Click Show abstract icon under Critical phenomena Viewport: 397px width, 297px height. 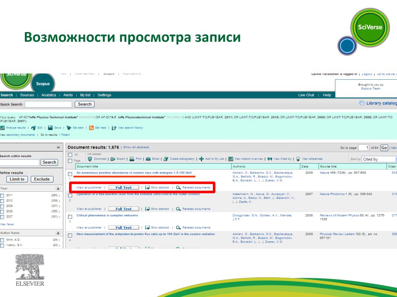[x=147, y=227]
